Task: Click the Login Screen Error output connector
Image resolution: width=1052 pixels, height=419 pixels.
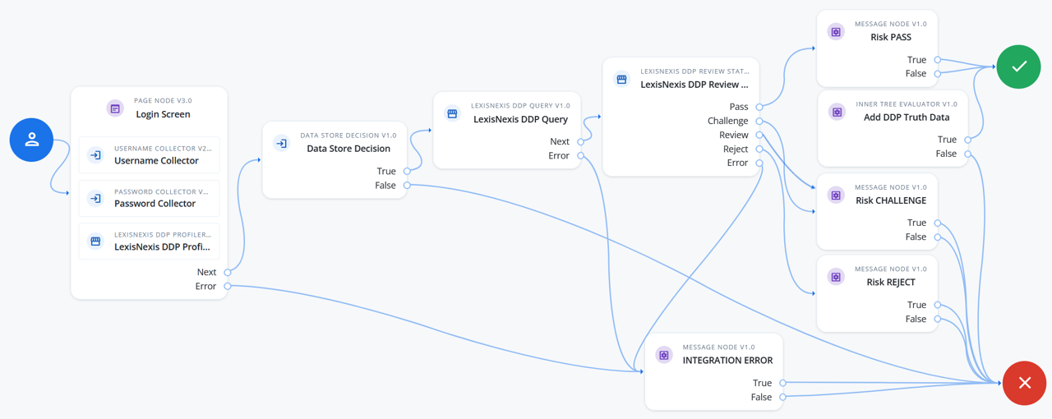Action: (228, 286)
